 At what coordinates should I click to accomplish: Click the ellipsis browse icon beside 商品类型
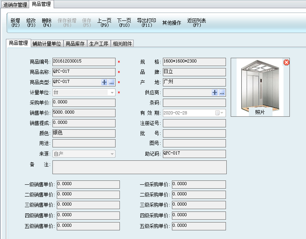(x=112, y=82)
